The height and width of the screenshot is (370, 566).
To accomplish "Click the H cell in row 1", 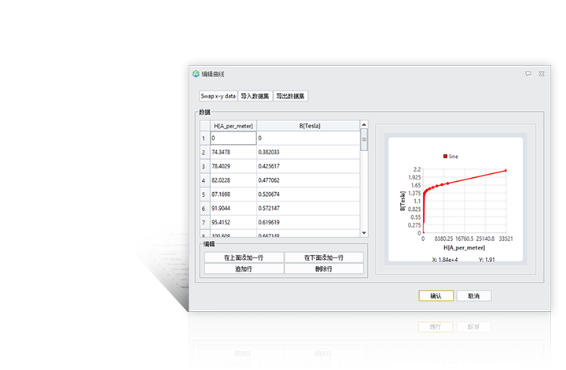I will pyautogui.click(x=233, y=138).
